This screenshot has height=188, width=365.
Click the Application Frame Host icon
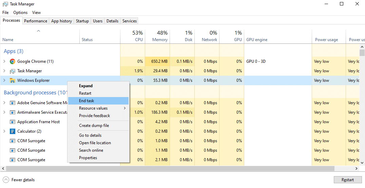[x=12, y=122]
